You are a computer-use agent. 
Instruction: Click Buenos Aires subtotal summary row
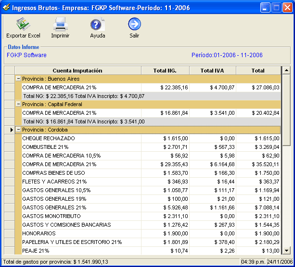[x=151, y=96]
